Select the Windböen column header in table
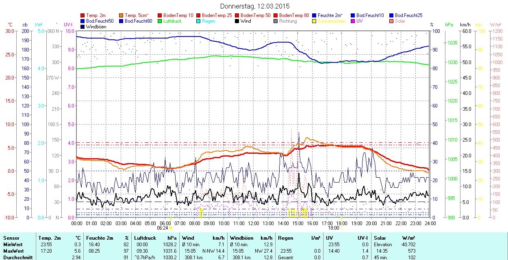Screen dimensions: 508x260 click(241, 238)
